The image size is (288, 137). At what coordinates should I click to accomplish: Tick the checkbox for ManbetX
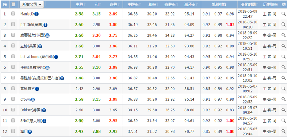(x=13, y=13)
